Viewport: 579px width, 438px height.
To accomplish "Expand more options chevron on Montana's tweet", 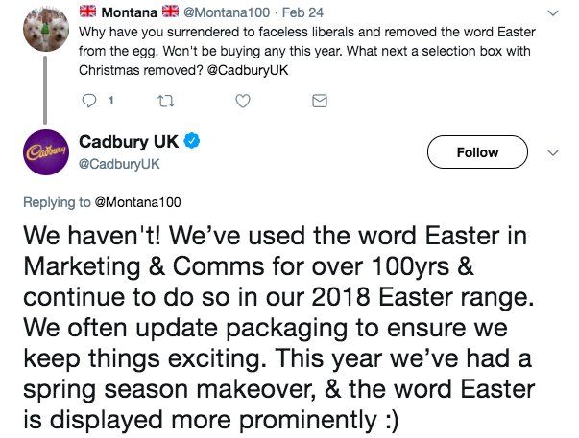I will (x=551, y=14).
